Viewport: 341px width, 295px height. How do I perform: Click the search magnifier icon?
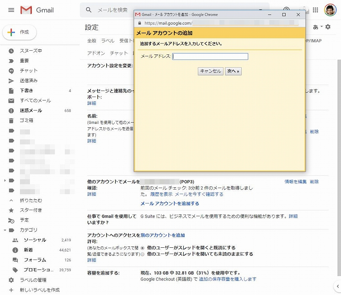point(89,10)
